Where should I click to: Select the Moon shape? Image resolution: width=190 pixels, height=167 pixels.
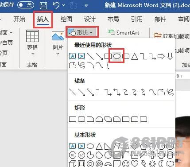(x=161, y=164)
